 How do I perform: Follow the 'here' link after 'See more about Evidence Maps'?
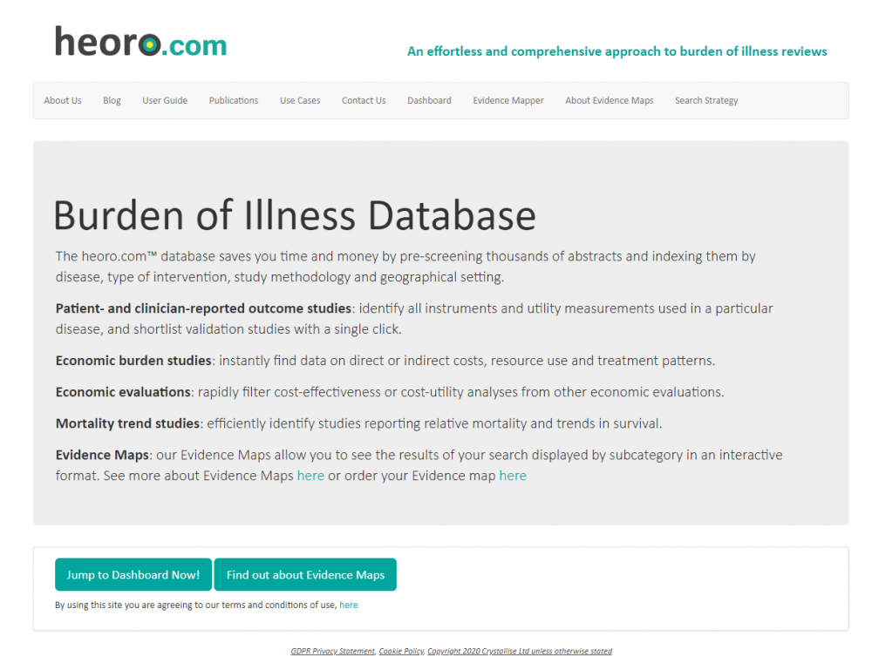[310, 476]
